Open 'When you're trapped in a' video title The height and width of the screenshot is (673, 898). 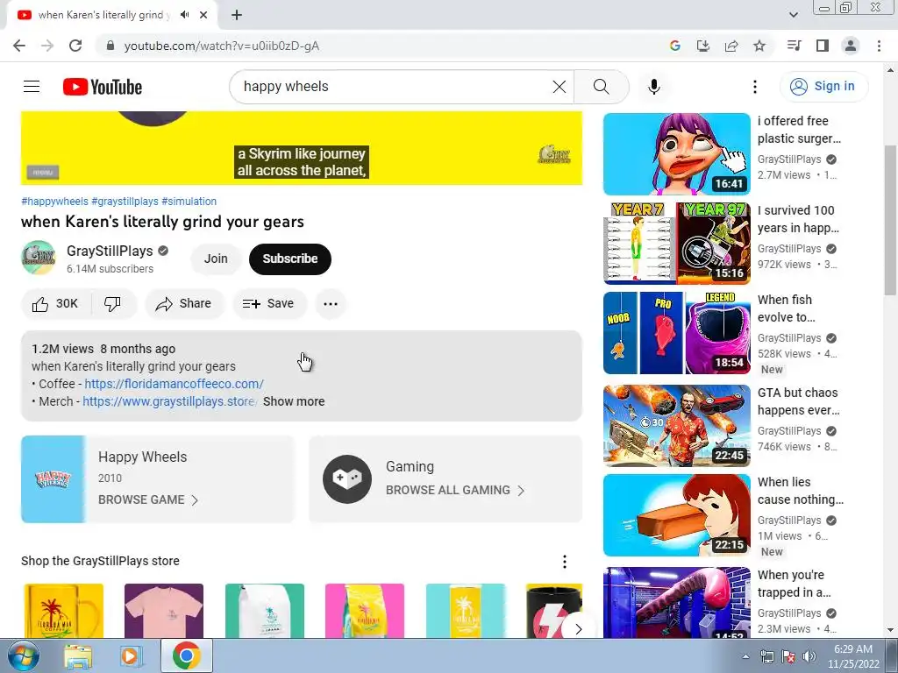pos(794,584)
